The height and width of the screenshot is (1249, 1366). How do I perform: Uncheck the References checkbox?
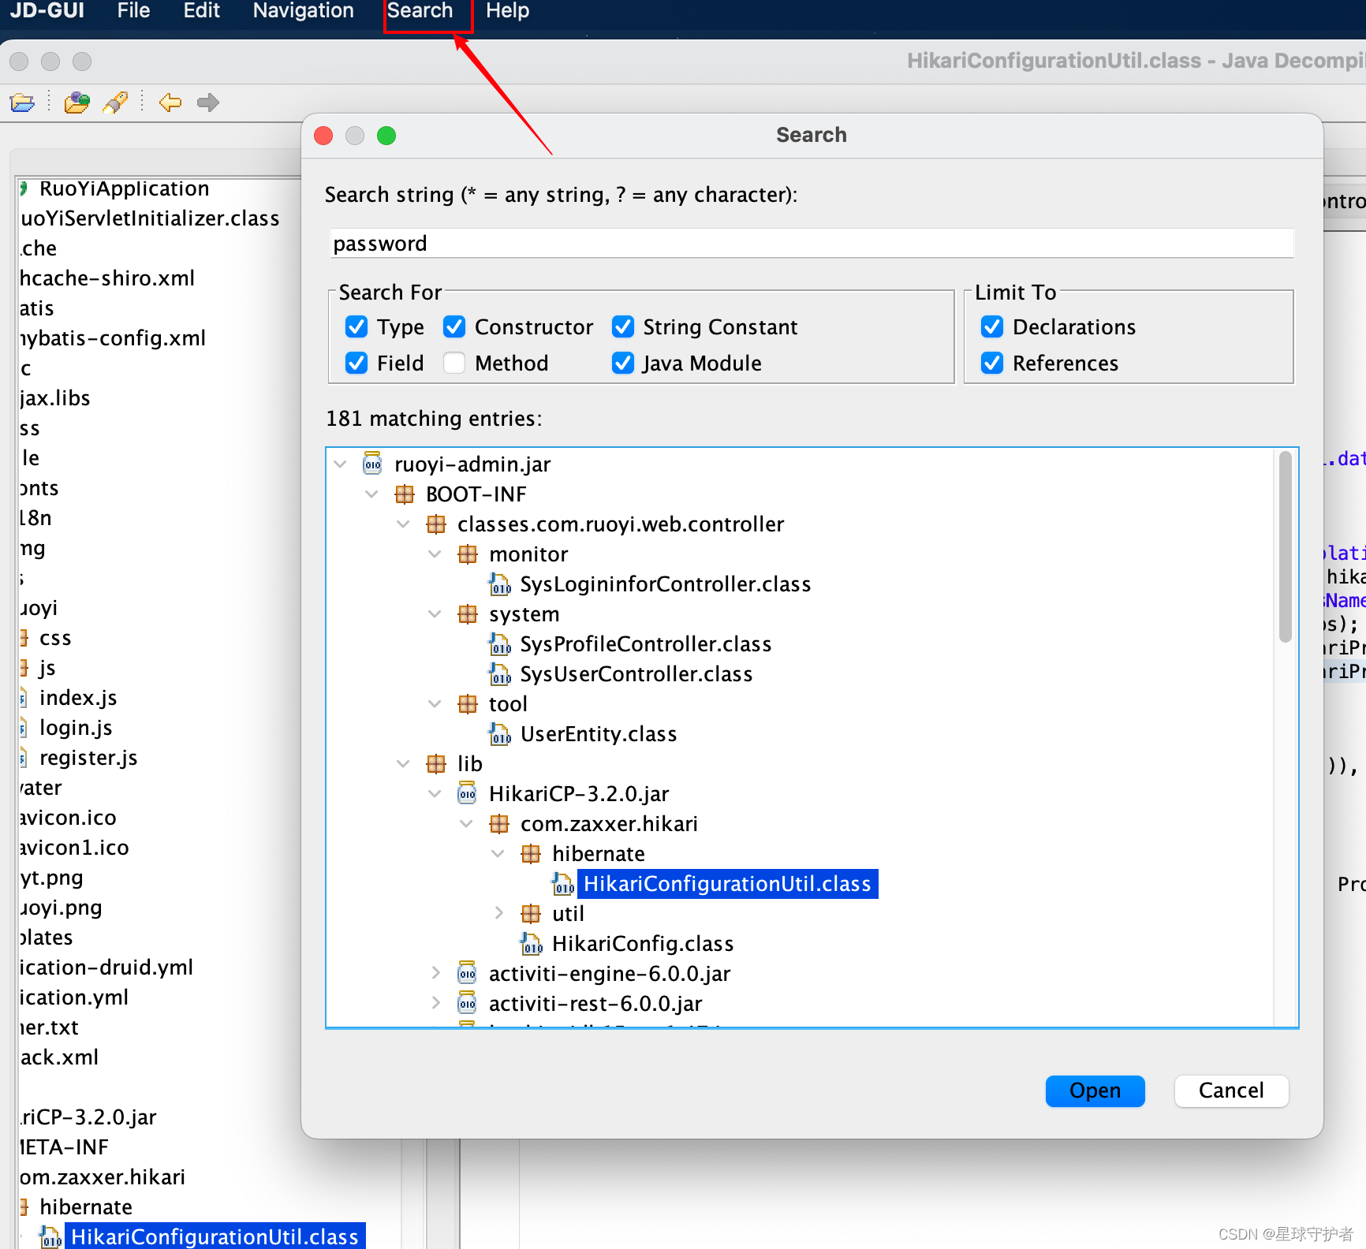(x=992, y=363)
